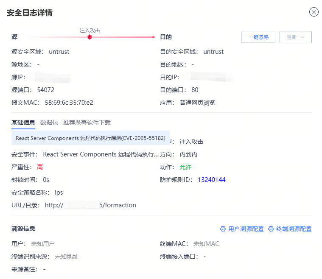The image size is (322, 279).
Task: Open protection rule ID 13240144 link
Action: (x=211, y=180)
